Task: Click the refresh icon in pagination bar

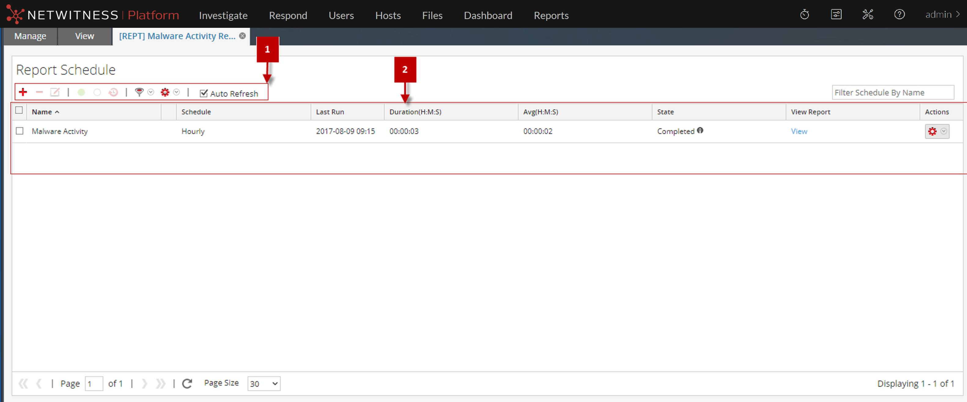Action: pos(187,383)
